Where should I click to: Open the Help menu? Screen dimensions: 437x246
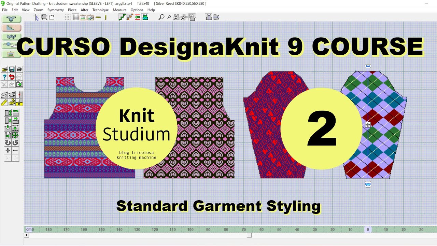(x=151, y=10)
